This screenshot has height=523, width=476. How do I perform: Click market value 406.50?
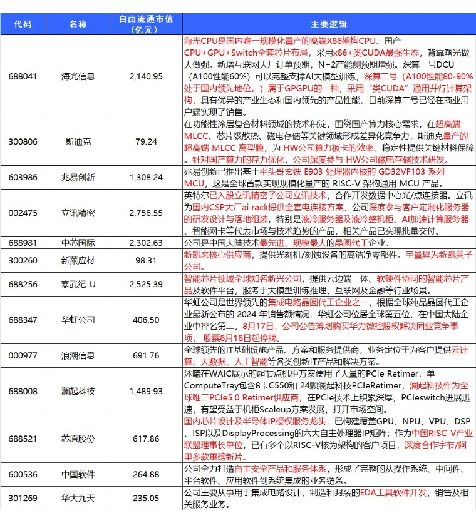(146, 320)
